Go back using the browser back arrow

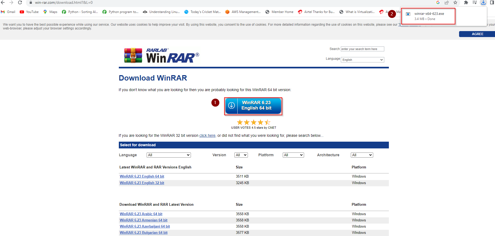[x=3, y=2]
